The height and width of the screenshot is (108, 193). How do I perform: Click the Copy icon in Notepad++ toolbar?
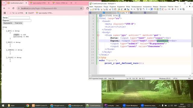click(x=112, y=9)
